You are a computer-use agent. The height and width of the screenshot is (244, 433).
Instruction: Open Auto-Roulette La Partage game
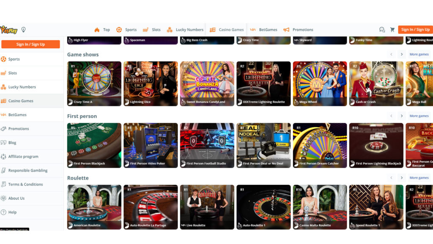pos(151,207)
